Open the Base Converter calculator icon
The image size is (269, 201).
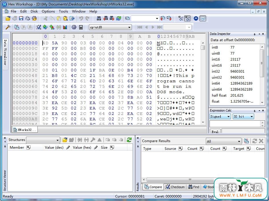81,27
